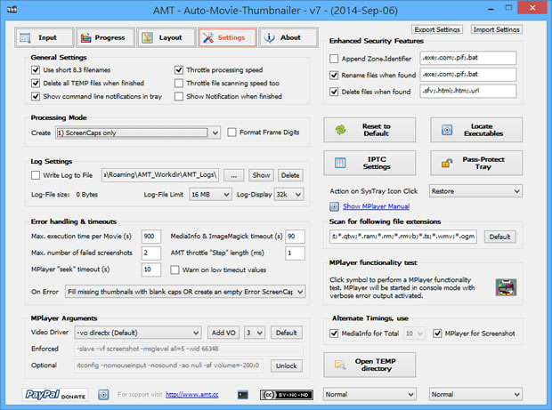
Task: Click the Show log button
Action: pos(261,175)
